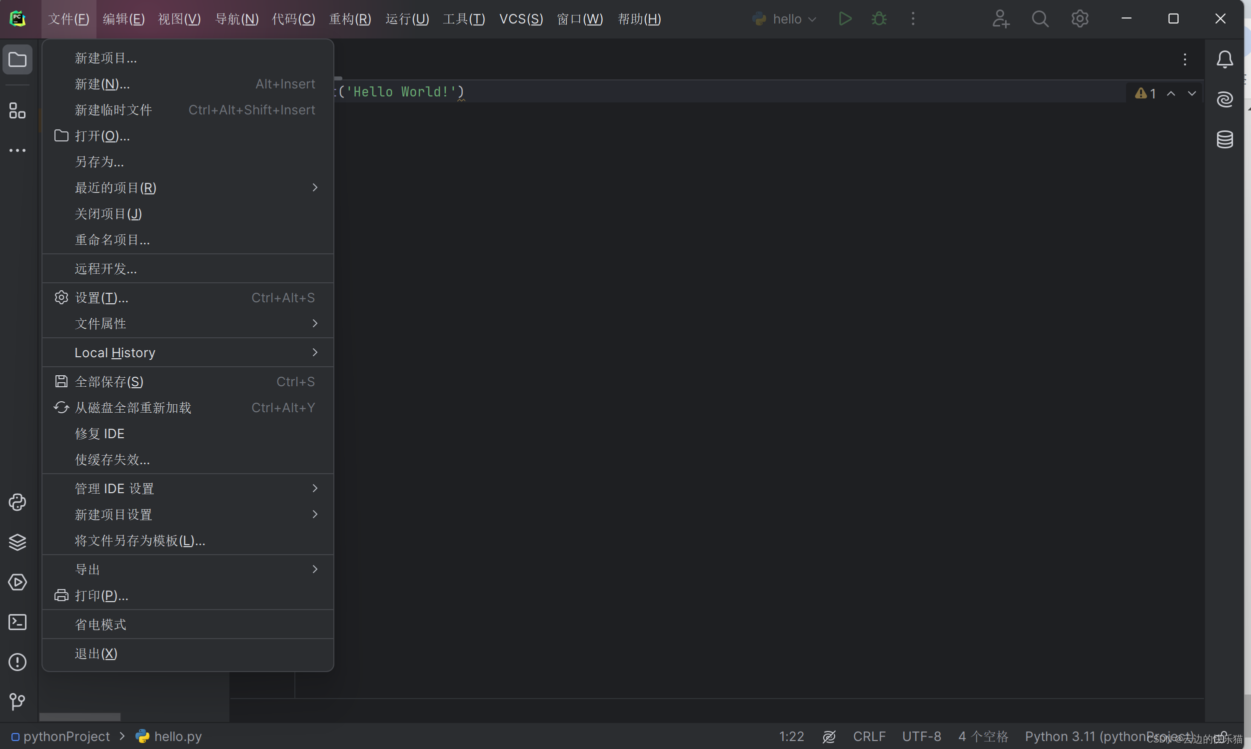The image size is (1251, 749).
Task: Open the Python Packages tool window
Action: [17, 542]
